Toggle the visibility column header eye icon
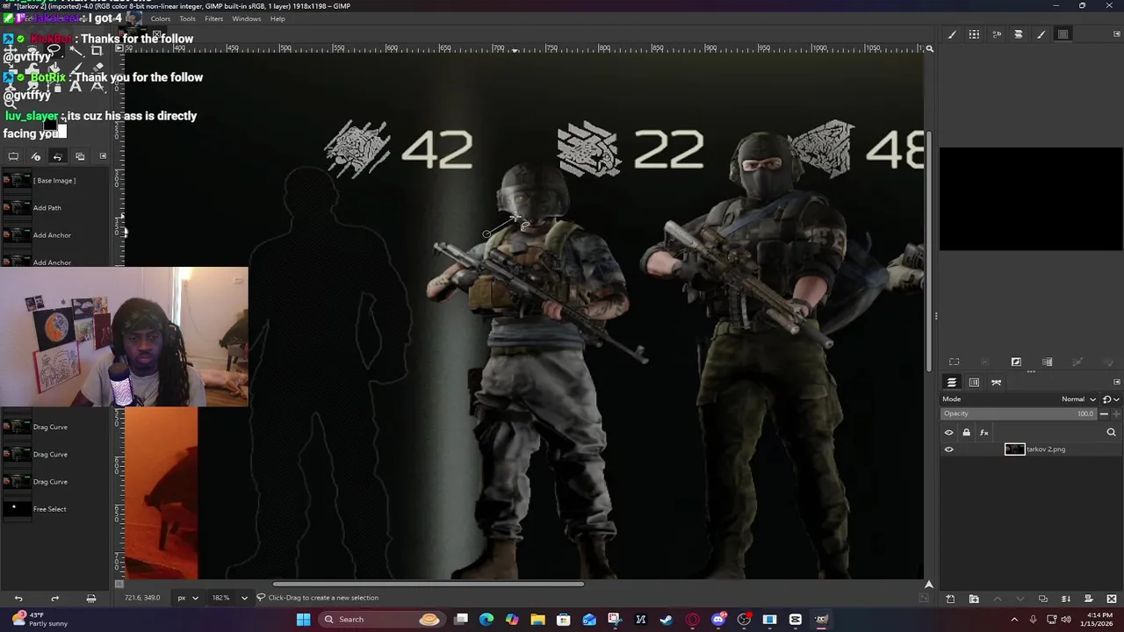 pyautogui.click(x=948, y=432)
